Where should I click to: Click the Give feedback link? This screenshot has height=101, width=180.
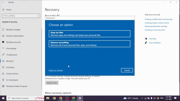click(x=155, y=43)
